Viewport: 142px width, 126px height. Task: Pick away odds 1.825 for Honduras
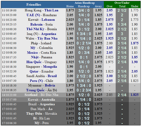coord(98,15)
